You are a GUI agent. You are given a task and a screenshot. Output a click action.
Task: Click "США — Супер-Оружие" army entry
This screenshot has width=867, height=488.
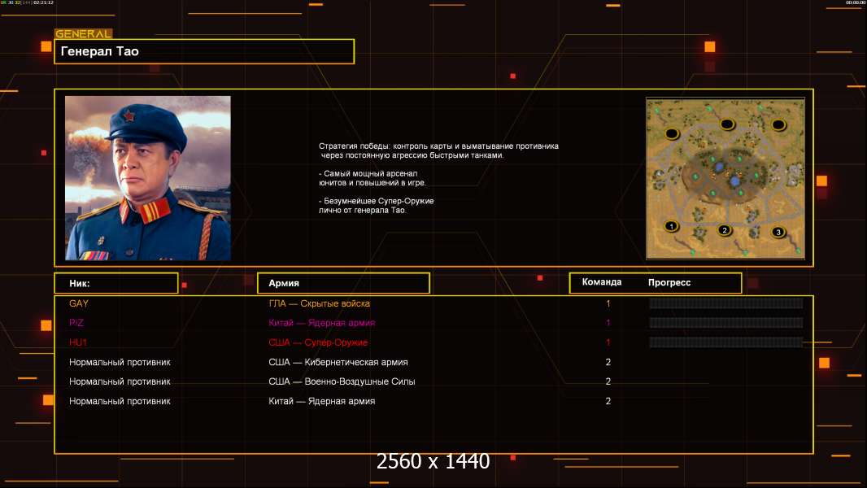click(318, 342)
